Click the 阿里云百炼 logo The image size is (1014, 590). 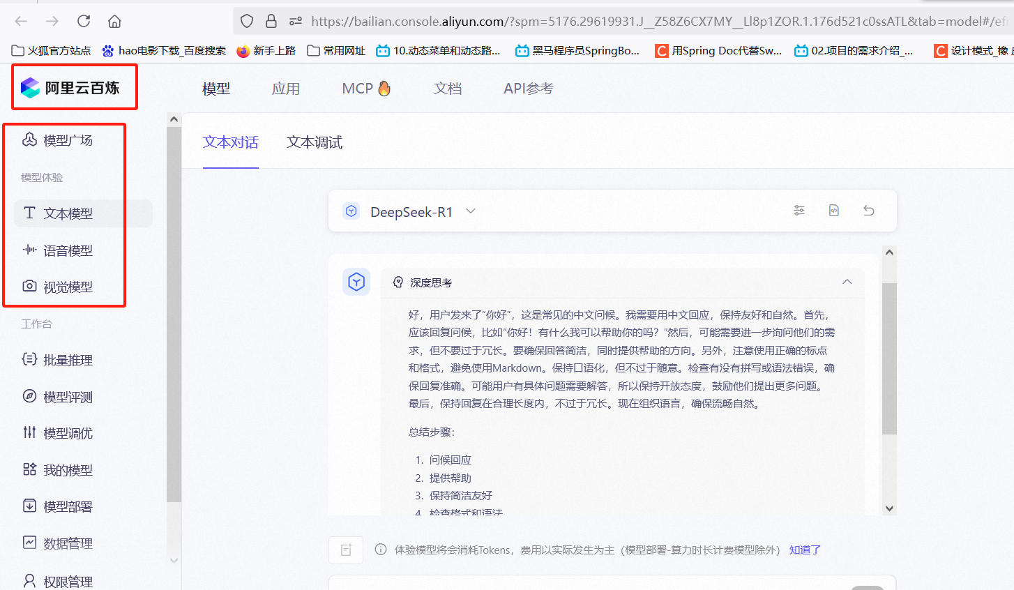coord(70,88)
